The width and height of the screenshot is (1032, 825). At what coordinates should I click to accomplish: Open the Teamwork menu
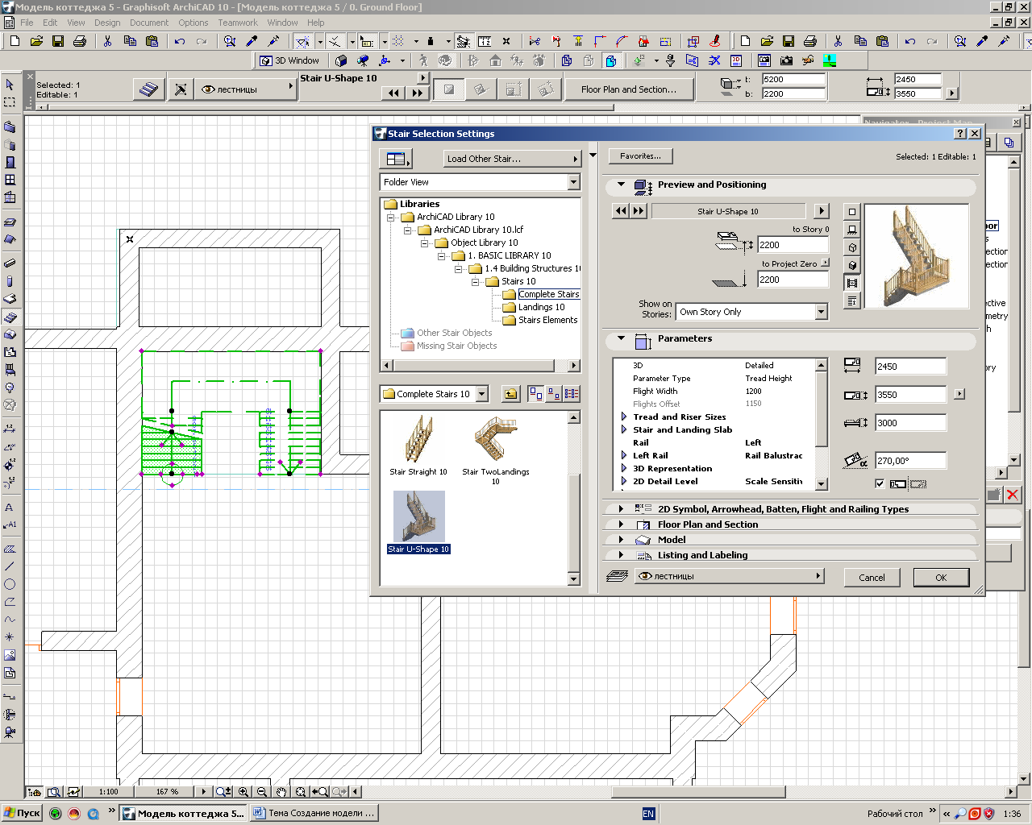click(238, 23)
